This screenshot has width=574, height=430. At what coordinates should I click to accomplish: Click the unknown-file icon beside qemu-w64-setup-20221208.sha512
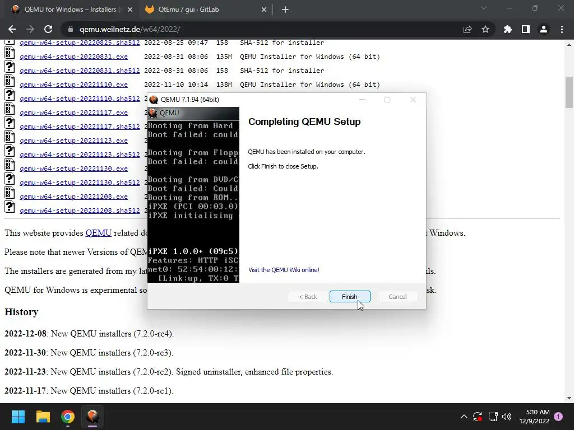pyautogui.click(x=10, y=207)
